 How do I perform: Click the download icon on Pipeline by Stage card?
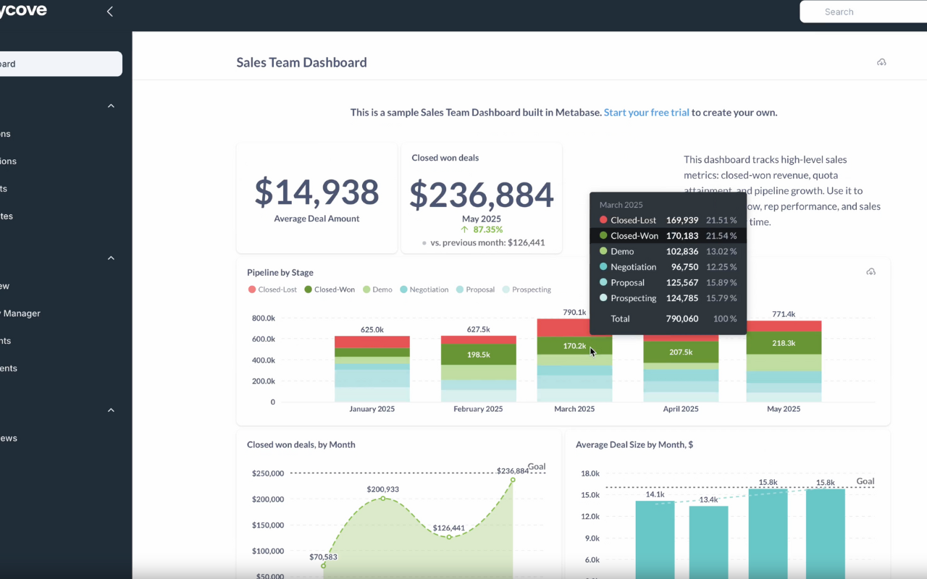click(871, 272)
